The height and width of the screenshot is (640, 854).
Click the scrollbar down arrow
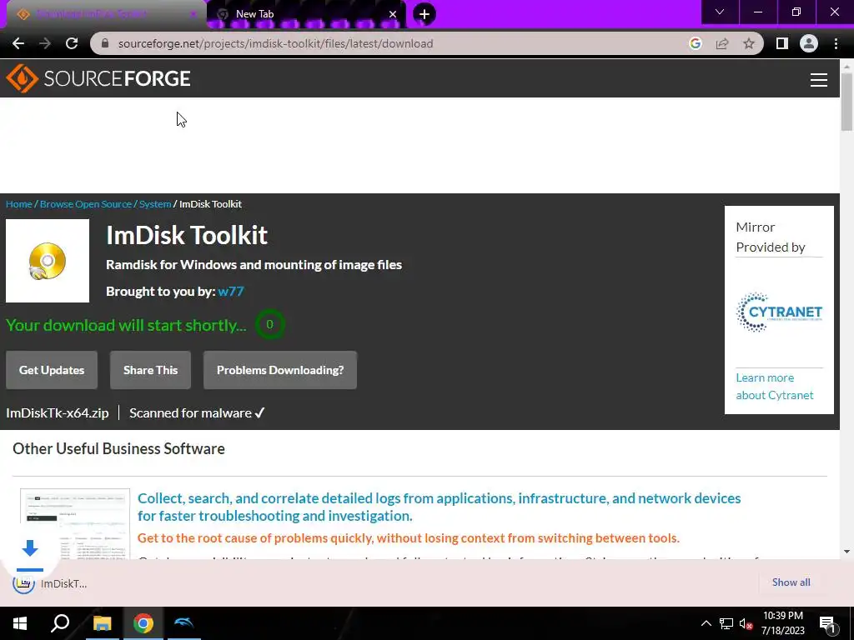(846, 552)
